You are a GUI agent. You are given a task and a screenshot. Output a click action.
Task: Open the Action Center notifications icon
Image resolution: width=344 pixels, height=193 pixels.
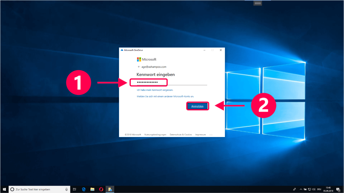(x=338, y=189)
